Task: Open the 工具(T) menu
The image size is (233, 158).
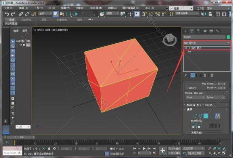Action: point(38,8)
